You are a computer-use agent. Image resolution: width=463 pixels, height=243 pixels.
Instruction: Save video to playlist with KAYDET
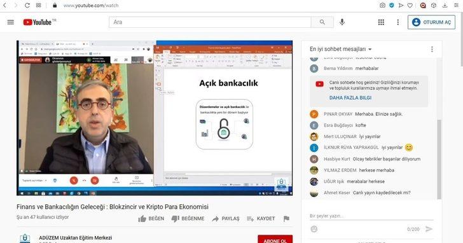[x=261, y=218]
